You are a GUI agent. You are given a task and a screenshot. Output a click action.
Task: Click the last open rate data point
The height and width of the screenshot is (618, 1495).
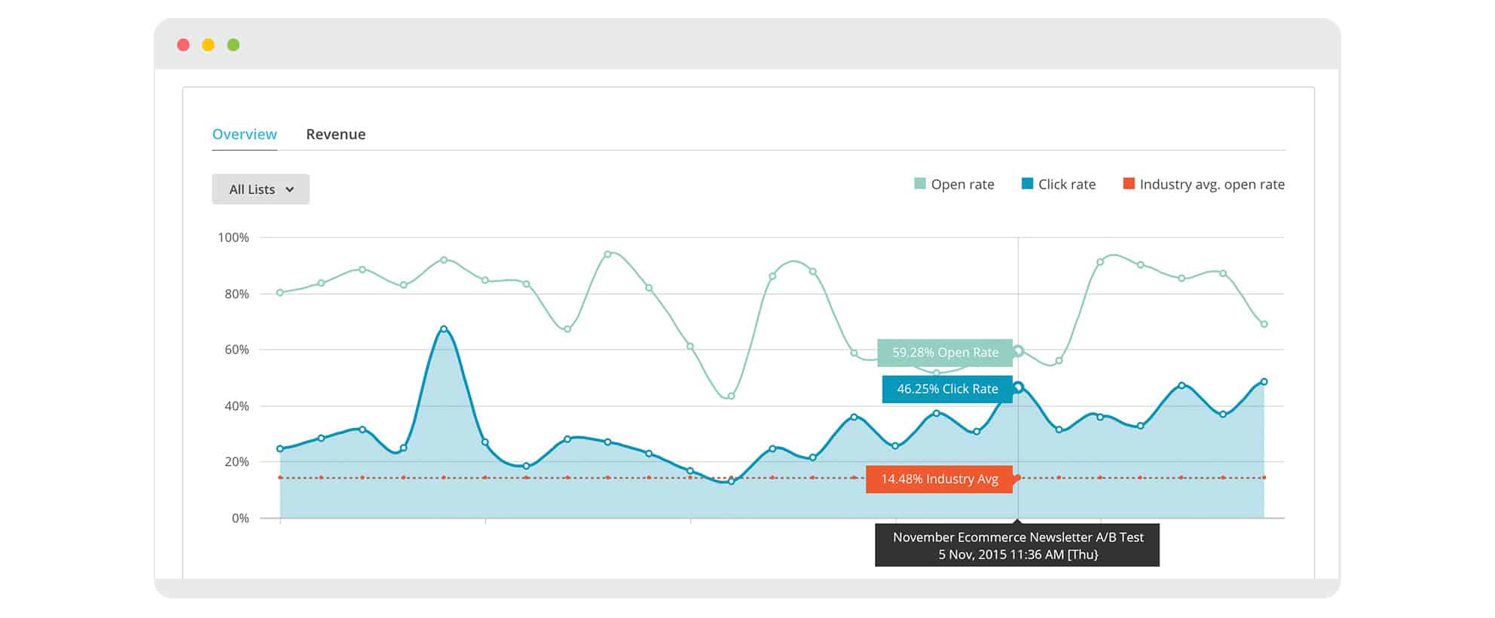pyautogui.click(x=1264, y=324)
